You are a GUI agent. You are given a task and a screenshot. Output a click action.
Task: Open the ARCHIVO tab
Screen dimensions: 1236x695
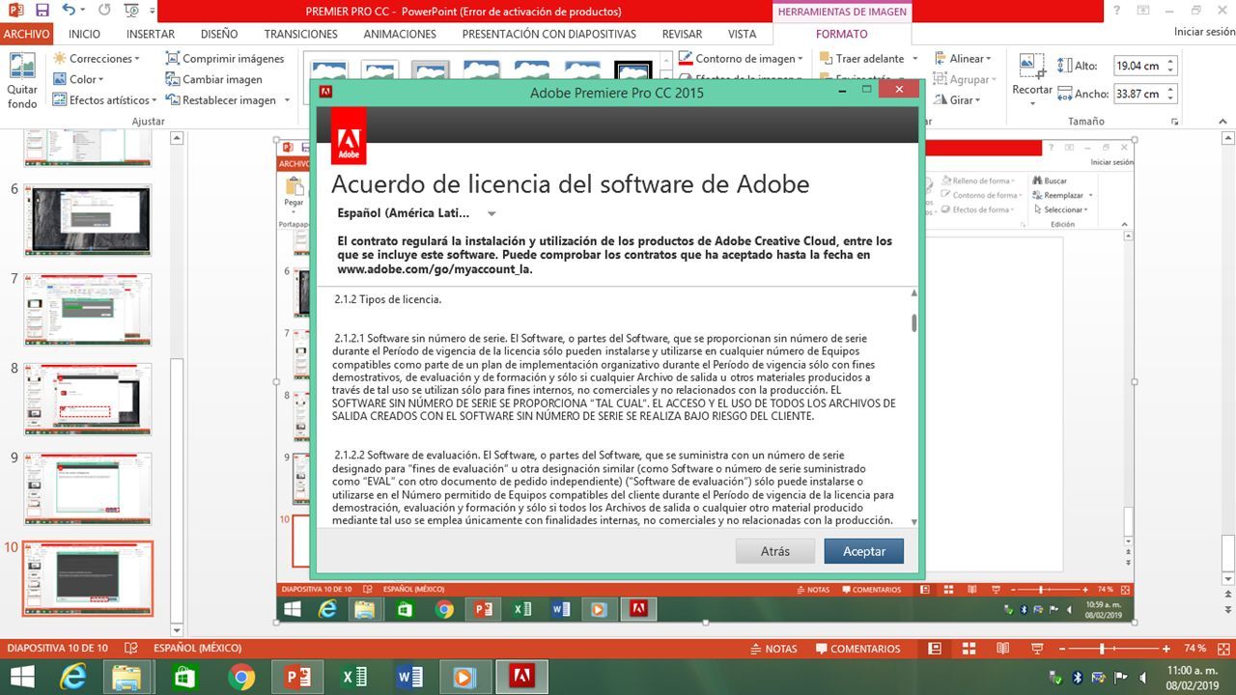pos(27,34)
